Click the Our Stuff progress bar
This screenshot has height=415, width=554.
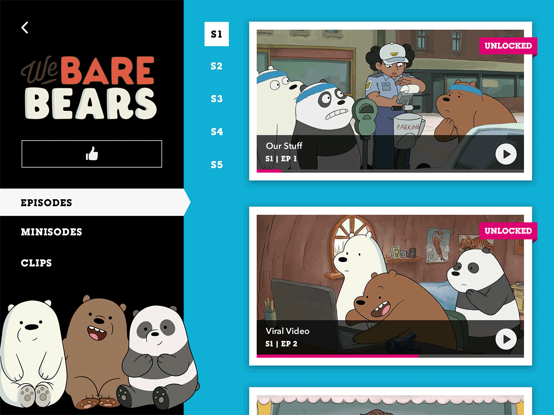click(x=390, y=171)
